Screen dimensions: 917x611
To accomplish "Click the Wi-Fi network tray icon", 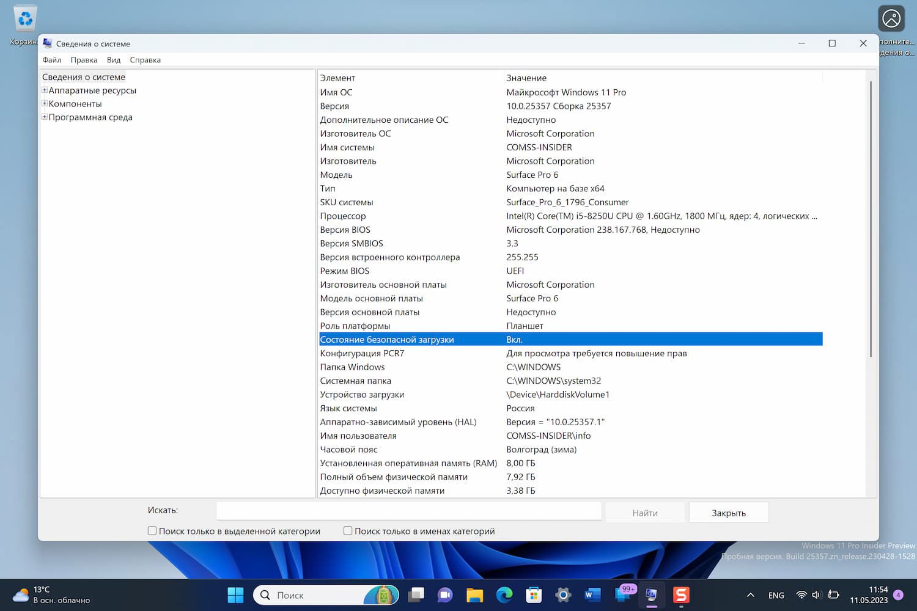I will pyautogui.click(x=801, y=595).
